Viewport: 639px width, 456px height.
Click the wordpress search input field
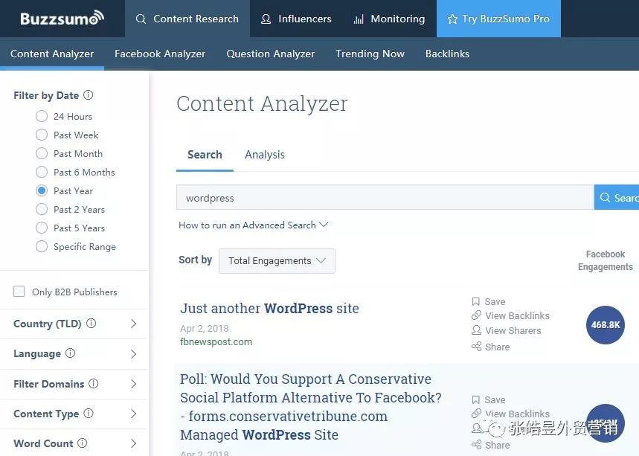[x=385, y=198]
